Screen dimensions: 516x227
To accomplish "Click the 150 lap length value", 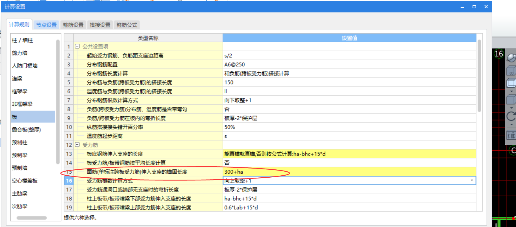I will [x=349, y=82].
